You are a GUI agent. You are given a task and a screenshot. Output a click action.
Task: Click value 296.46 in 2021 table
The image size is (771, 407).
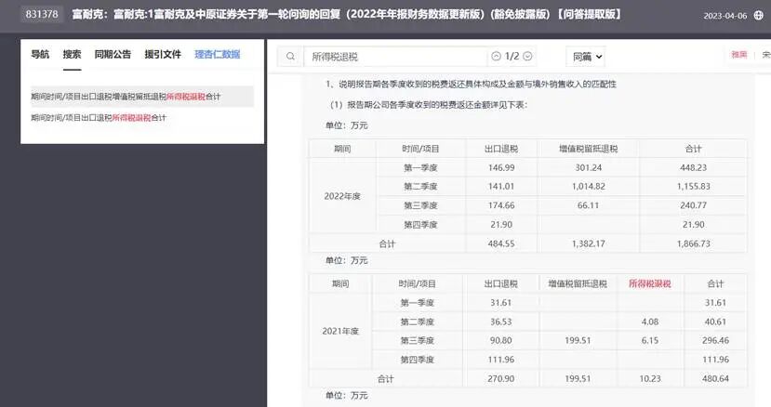[x=715, y=341]
